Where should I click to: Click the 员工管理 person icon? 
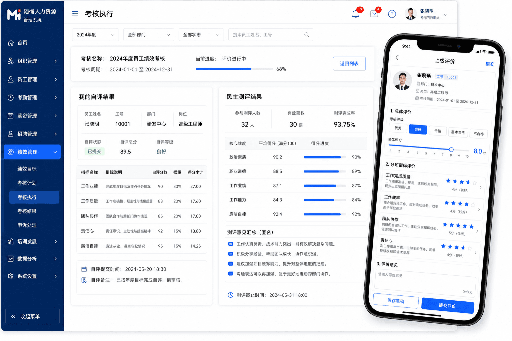coord(11,79)
